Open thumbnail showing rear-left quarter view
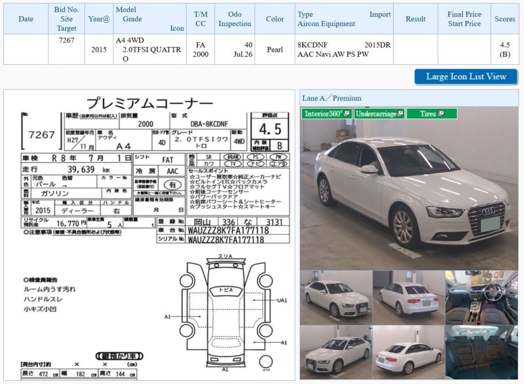The image size is (524, 384). [x=409, y=353]
